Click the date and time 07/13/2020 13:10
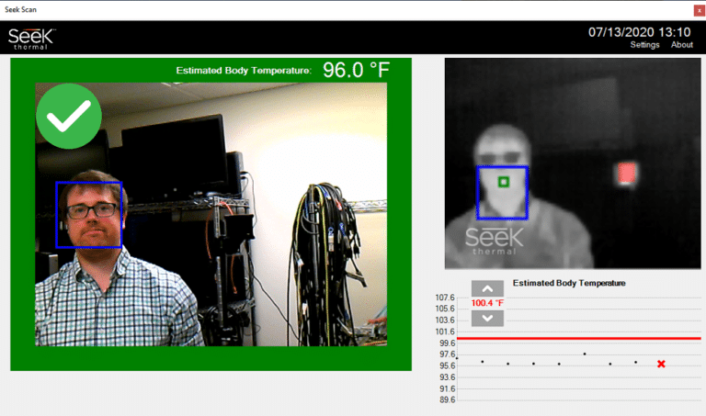This screenshot has width=706, height=416. coord(639,32)
